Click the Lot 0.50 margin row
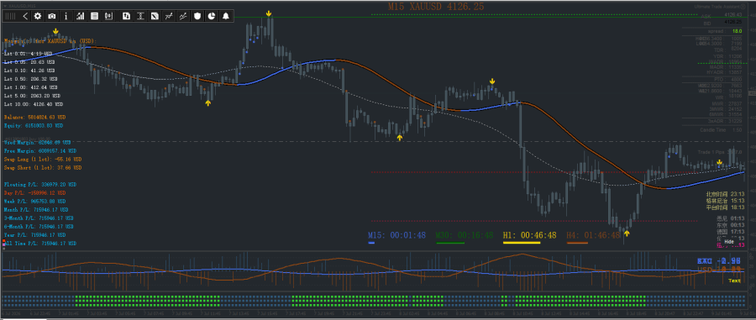Screen dimensions: 756x320 (x=31, y=79)
